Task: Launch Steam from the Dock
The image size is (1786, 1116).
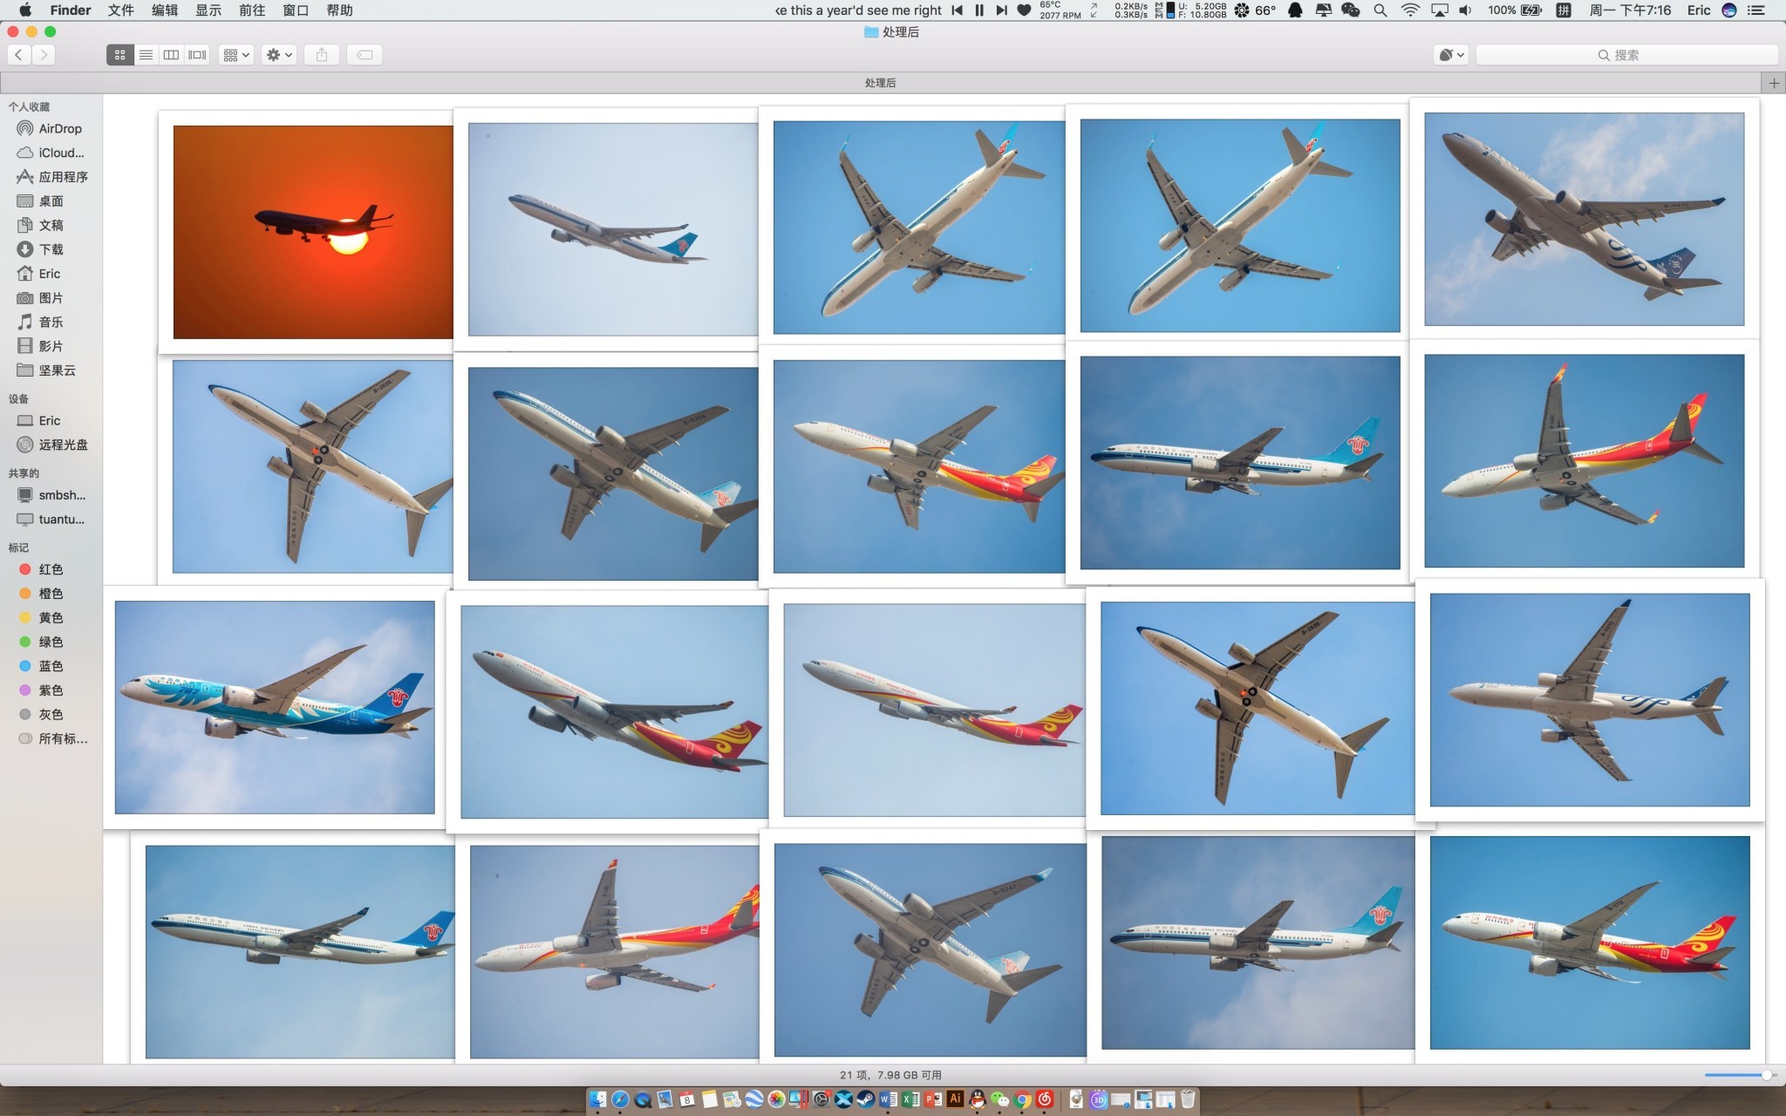Action: pyautogui.click(x=865, y=1099)
